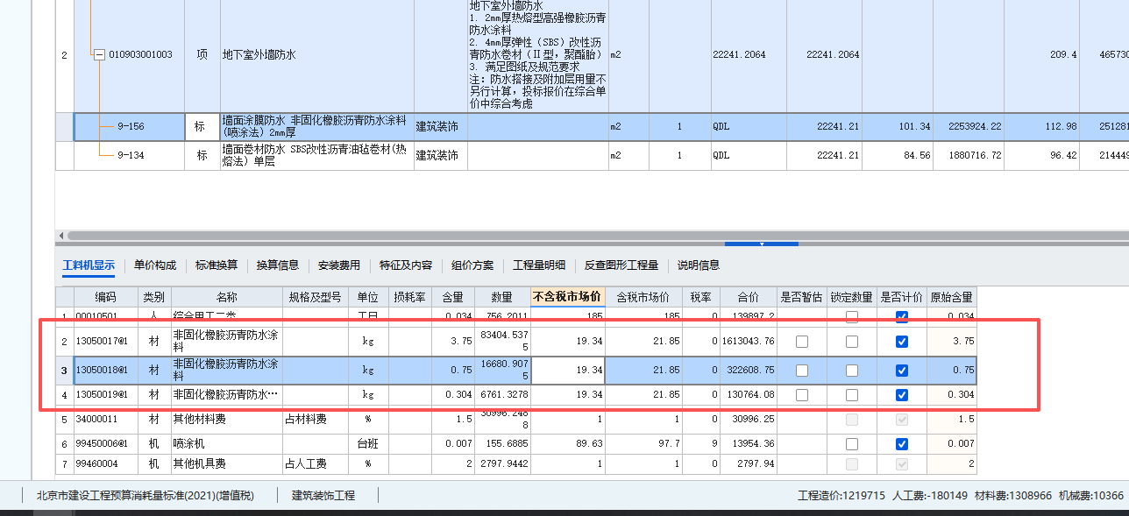Open the 特征及内容 tab

pos(406,265)
